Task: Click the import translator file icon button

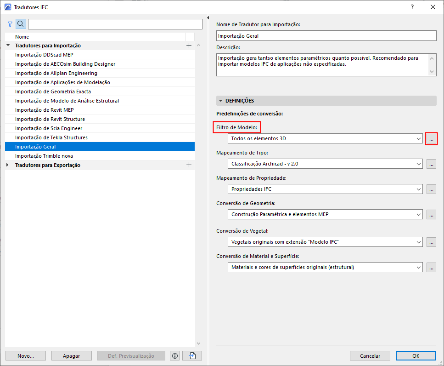Action: click(x=192, y=356)
